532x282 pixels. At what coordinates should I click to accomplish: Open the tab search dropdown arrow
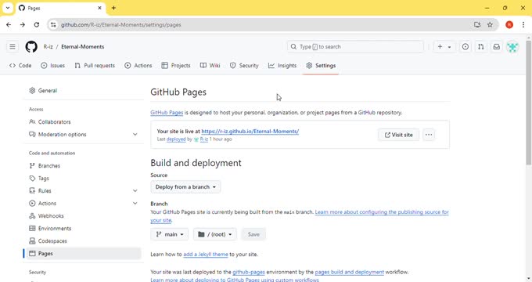(8, 8)
